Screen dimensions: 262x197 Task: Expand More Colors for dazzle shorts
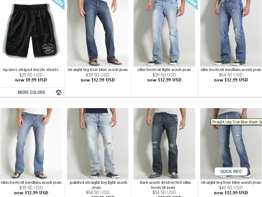(x=31, y=92)
